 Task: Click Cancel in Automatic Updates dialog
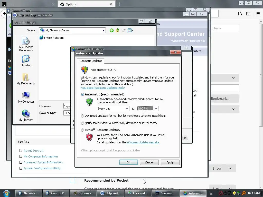[x=149, y=162]
